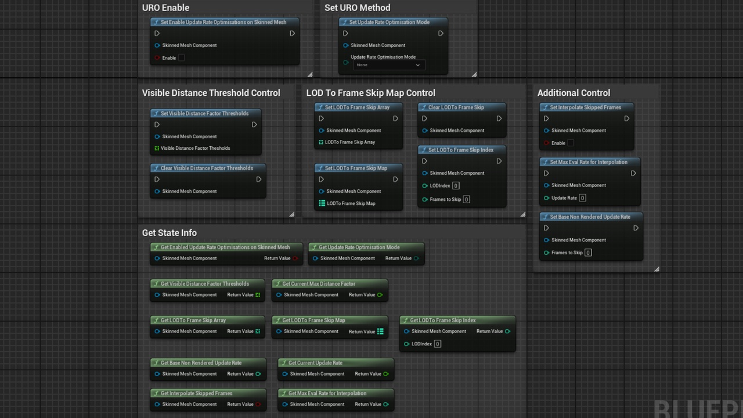Click input exec pin of Set Enable Update Rate Optimisations node
This screenshot has width=743, height=418.
157,34
